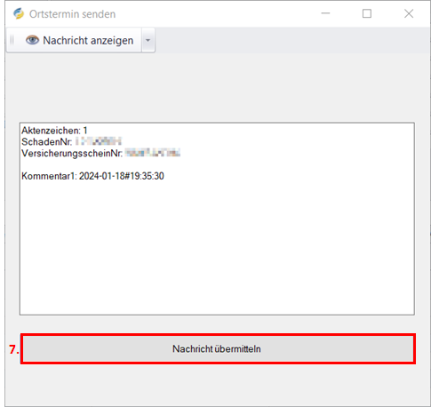The image size is (431, 407).
Task: Click the eye icon beside Nachricht anzeigen
Action: pos(32,40)
